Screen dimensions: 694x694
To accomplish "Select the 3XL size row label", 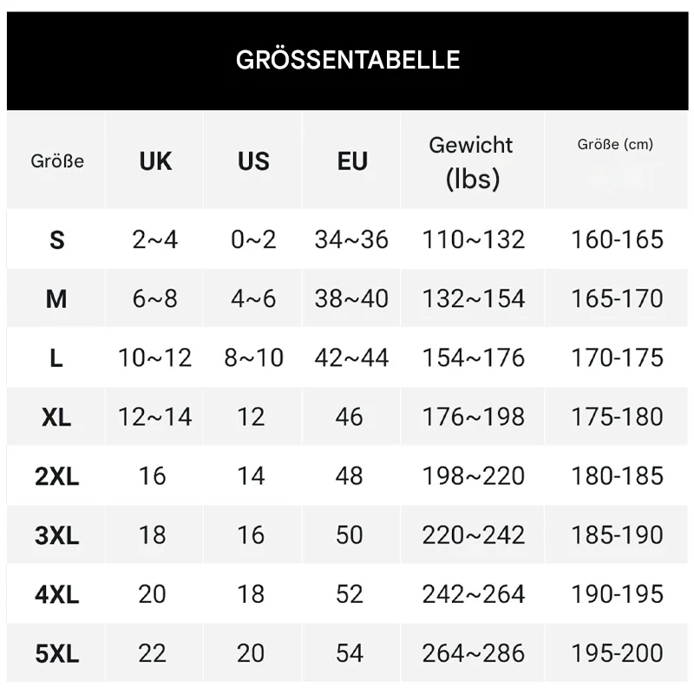I will 56,535.
